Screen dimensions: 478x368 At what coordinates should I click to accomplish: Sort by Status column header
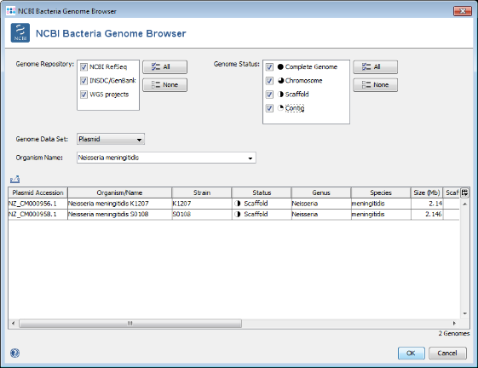(262, 193)
